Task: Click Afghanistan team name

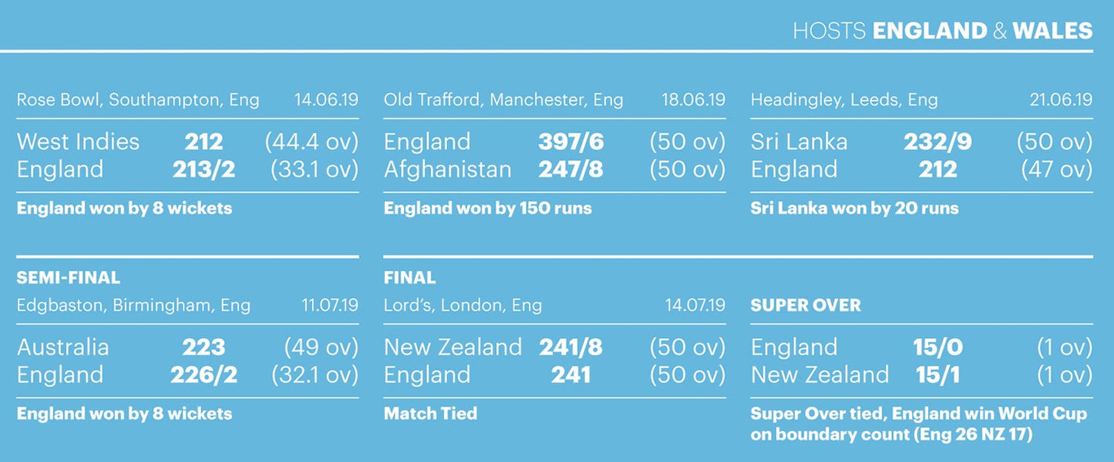Action: tap(447, 169)
